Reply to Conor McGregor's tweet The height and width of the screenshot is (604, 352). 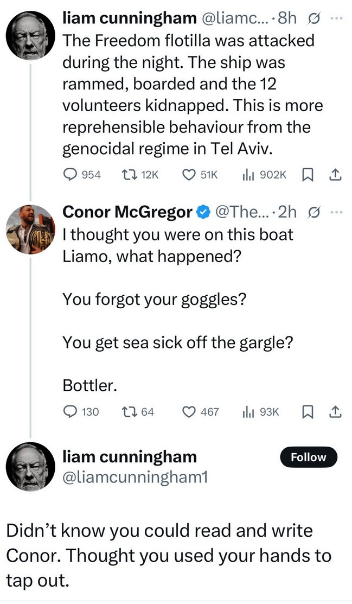point(71,412)
